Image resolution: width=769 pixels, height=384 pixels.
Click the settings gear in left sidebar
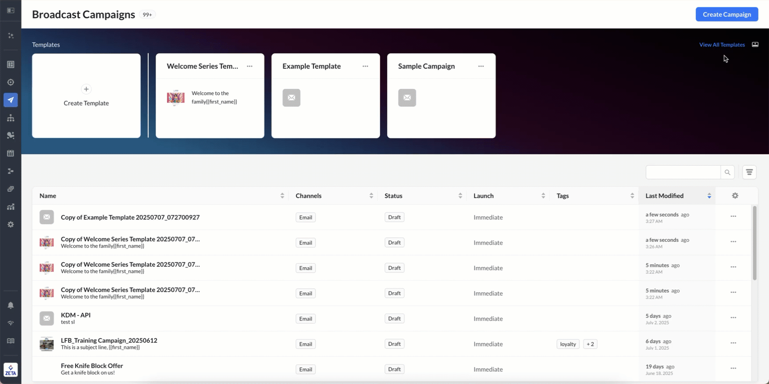[11, 224]
